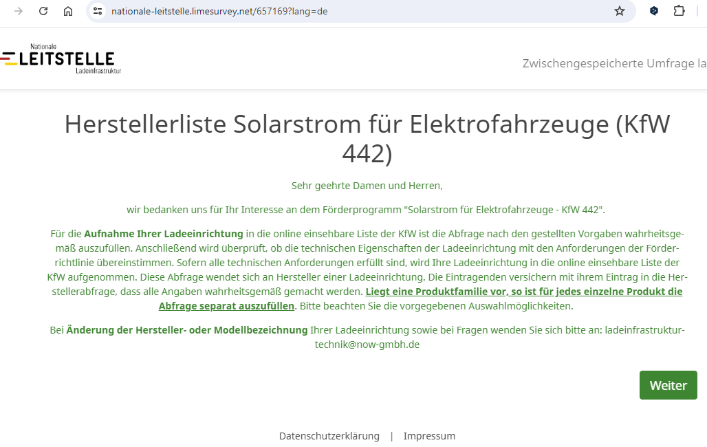
Task: Click underlined text 'Liegt eine Produktfamilie vor'
Action: point(435,292)
